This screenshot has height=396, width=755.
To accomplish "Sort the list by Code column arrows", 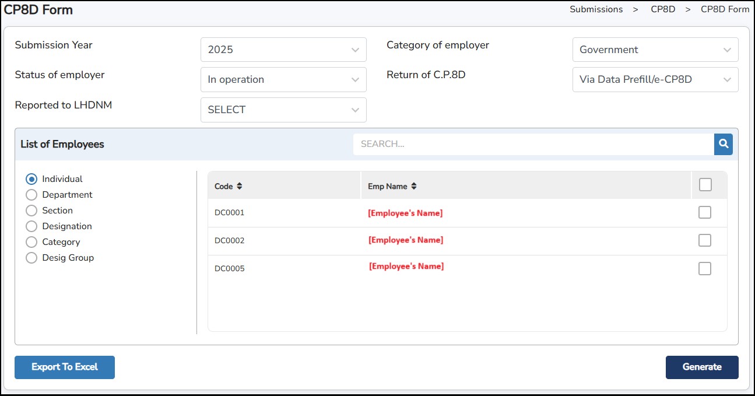I will 240,187.
